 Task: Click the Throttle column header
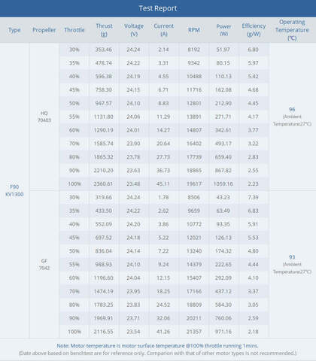(74, 30)
